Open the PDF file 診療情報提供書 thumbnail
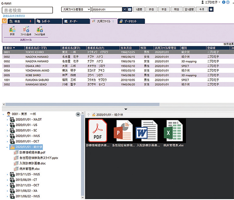The height and width of the screenshot is (200, 234). coord(98,130)
